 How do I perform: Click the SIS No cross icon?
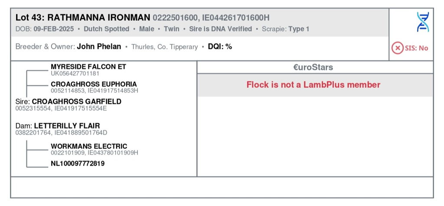coord(397,48)
